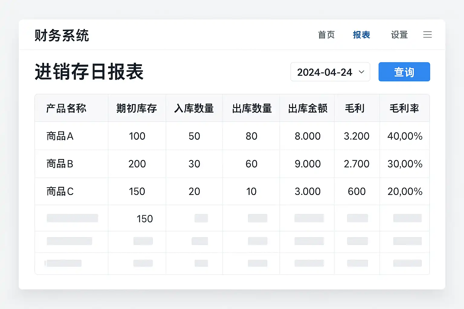Click the 商品C row name

coord(60,192)
